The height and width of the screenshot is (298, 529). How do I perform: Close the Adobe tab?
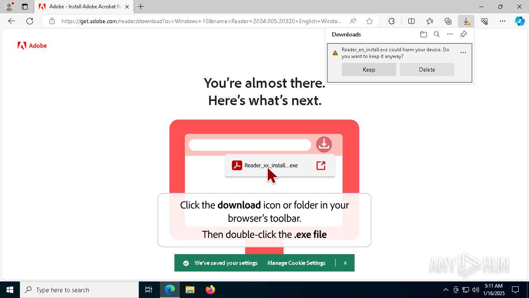pyautogui.click(x=127, y=7)
